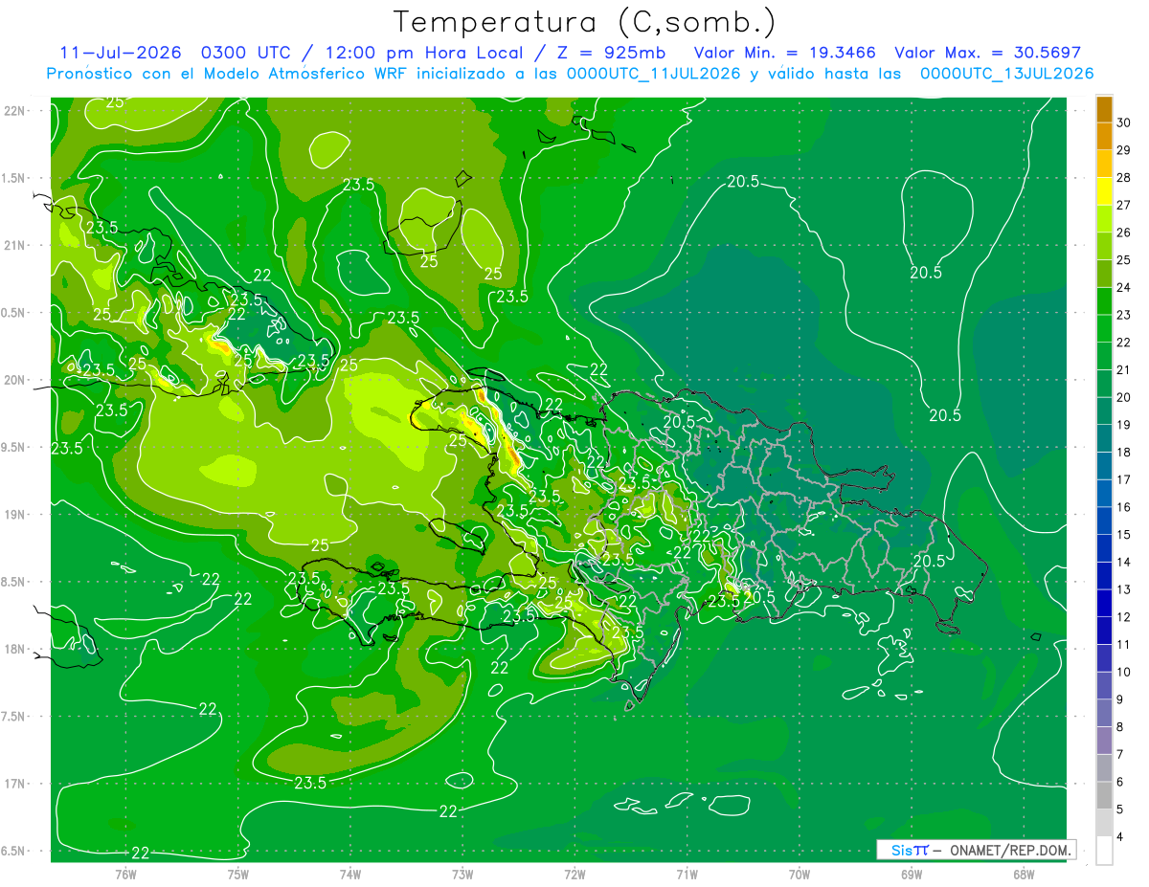Click the '21N' latitude axis label
Screen dimensions: 1149x887
15,246
